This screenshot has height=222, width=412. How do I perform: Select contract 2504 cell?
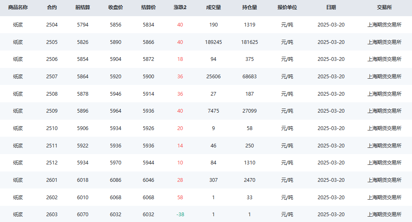pos(52,25)
